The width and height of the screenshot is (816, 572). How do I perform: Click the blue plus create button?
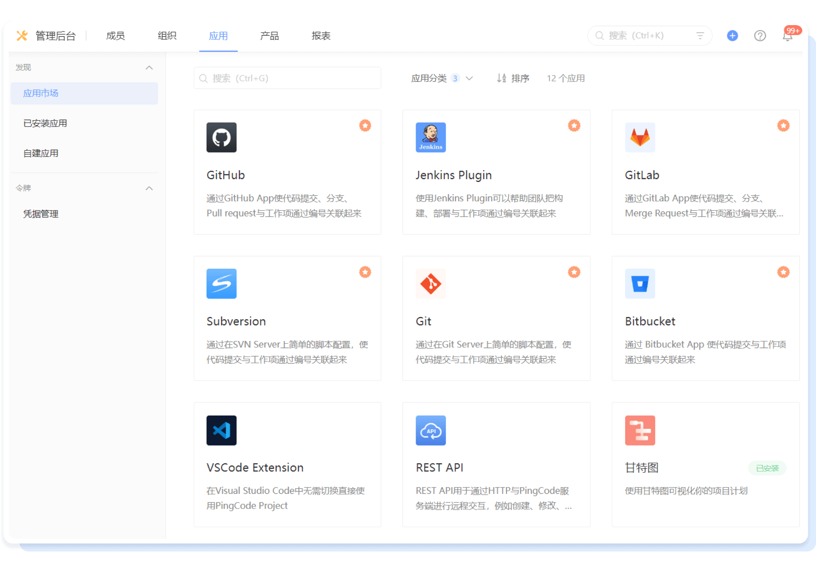click(732, 36)
